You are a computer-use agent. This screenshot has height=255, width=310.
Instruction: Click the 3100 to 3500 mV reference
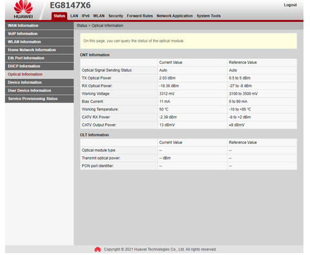243,94
